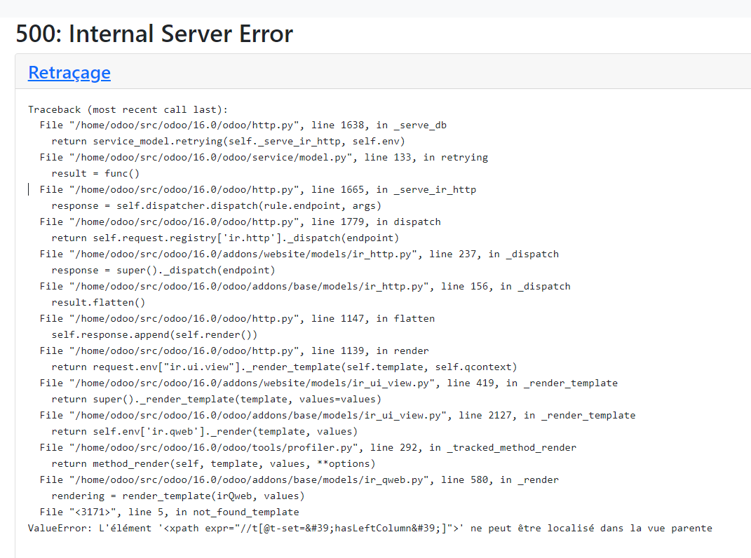This screenshot has width=751, height=558.
Task: Click 'rendering = render_template(irQweb, values)' line
Action: (178, 496)
